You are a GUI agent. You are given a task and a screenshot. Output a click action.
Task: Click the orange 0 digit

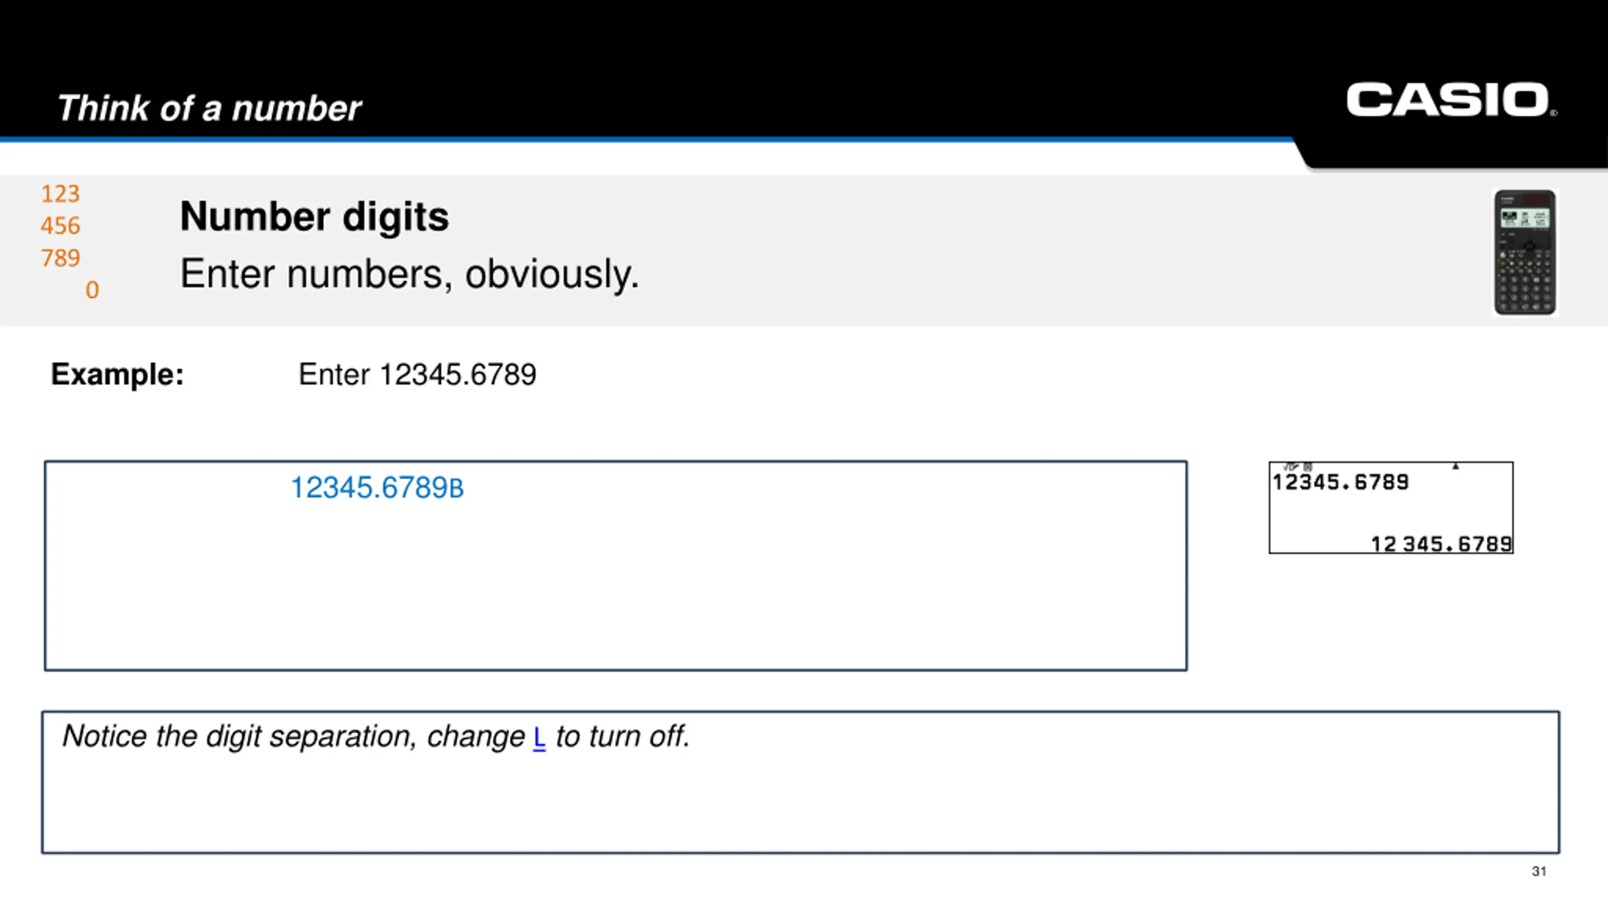tap(92, 289)
